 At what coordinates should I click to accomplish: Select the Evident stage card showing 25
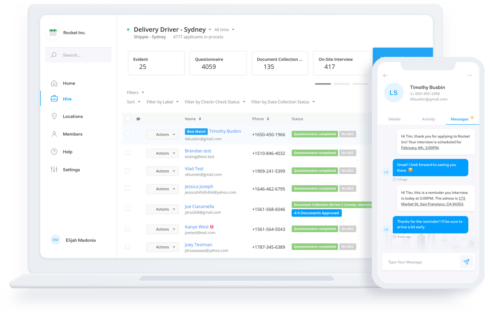(x=156, y=63)
